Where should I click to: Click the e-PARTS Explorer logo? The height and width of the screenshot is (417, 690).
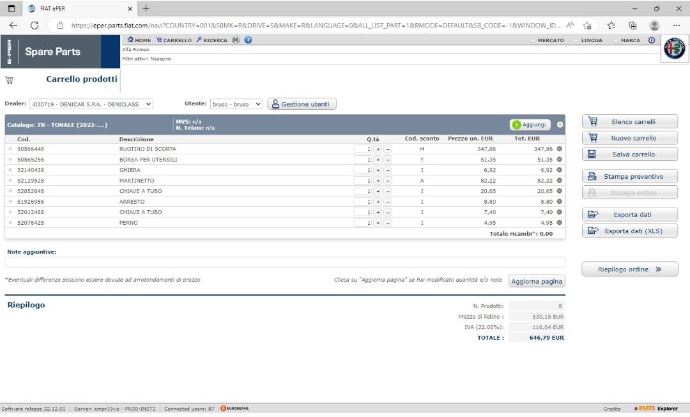coord(655,409)
